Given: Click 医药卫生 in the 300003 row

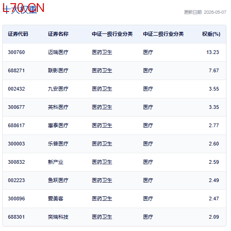Looking at the screenshot, I should (x=102, y=144).
